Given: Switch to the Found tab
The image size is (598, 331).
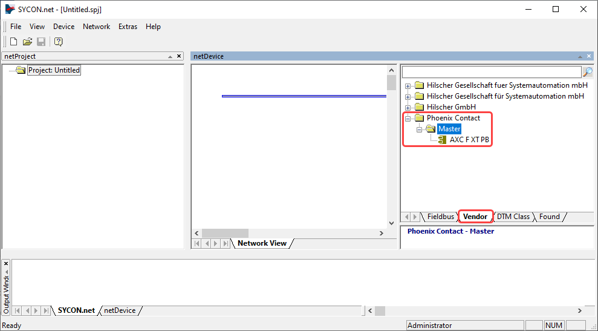Looking at the screenshot, I should pyautogui.click(x=549, y=217).
